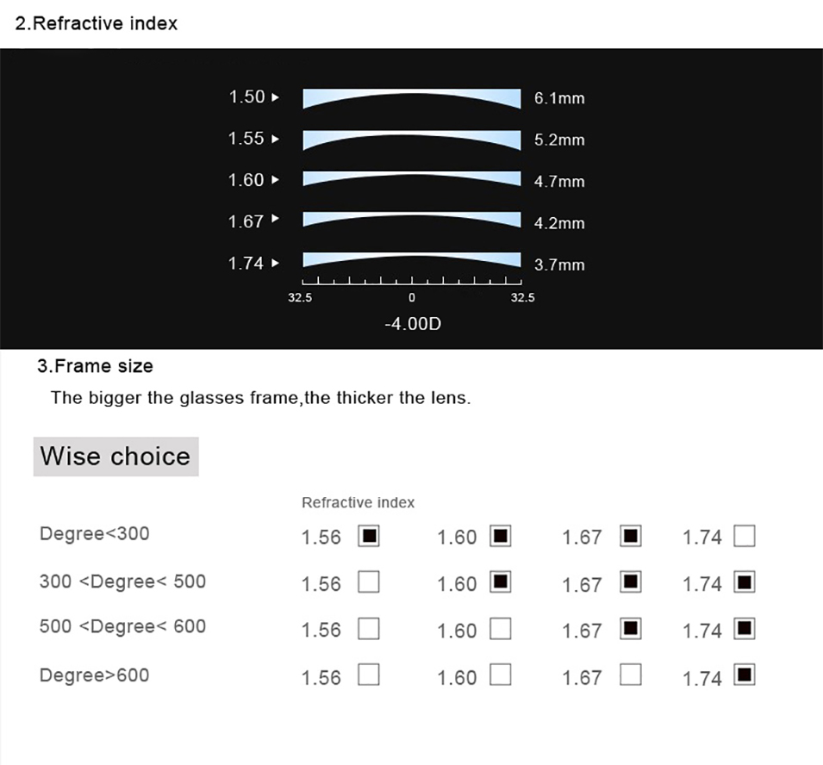
Task: Click the arrow marker beside 1.67
Action: point(276,220)
